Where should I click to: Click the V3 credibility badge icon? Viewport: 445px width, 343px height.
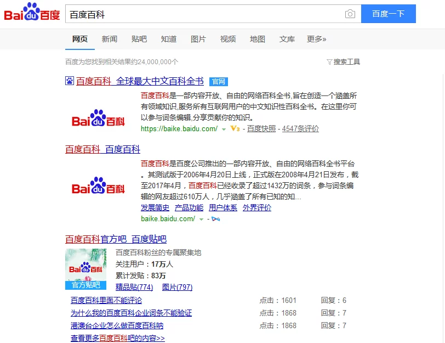235,129
